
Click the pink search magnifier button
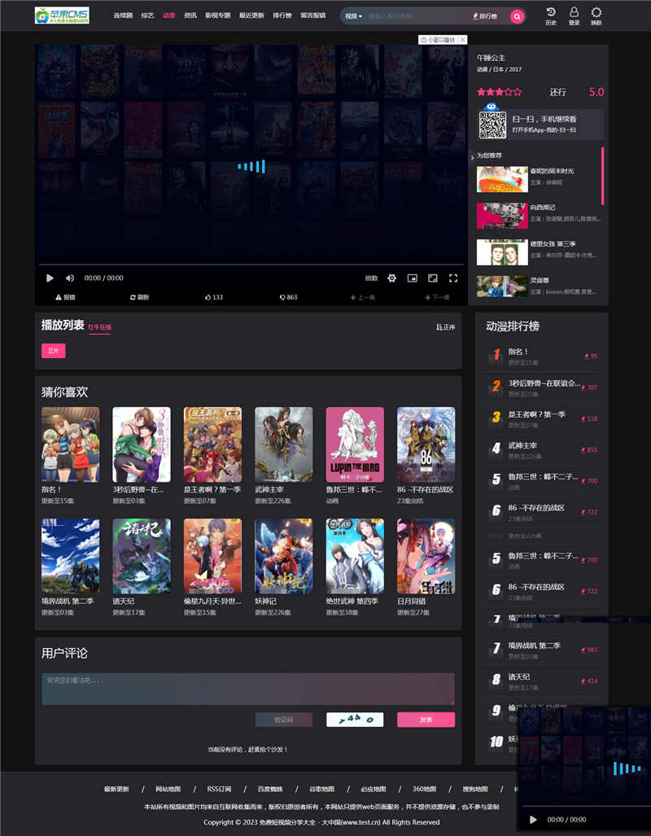click(517, 16)
